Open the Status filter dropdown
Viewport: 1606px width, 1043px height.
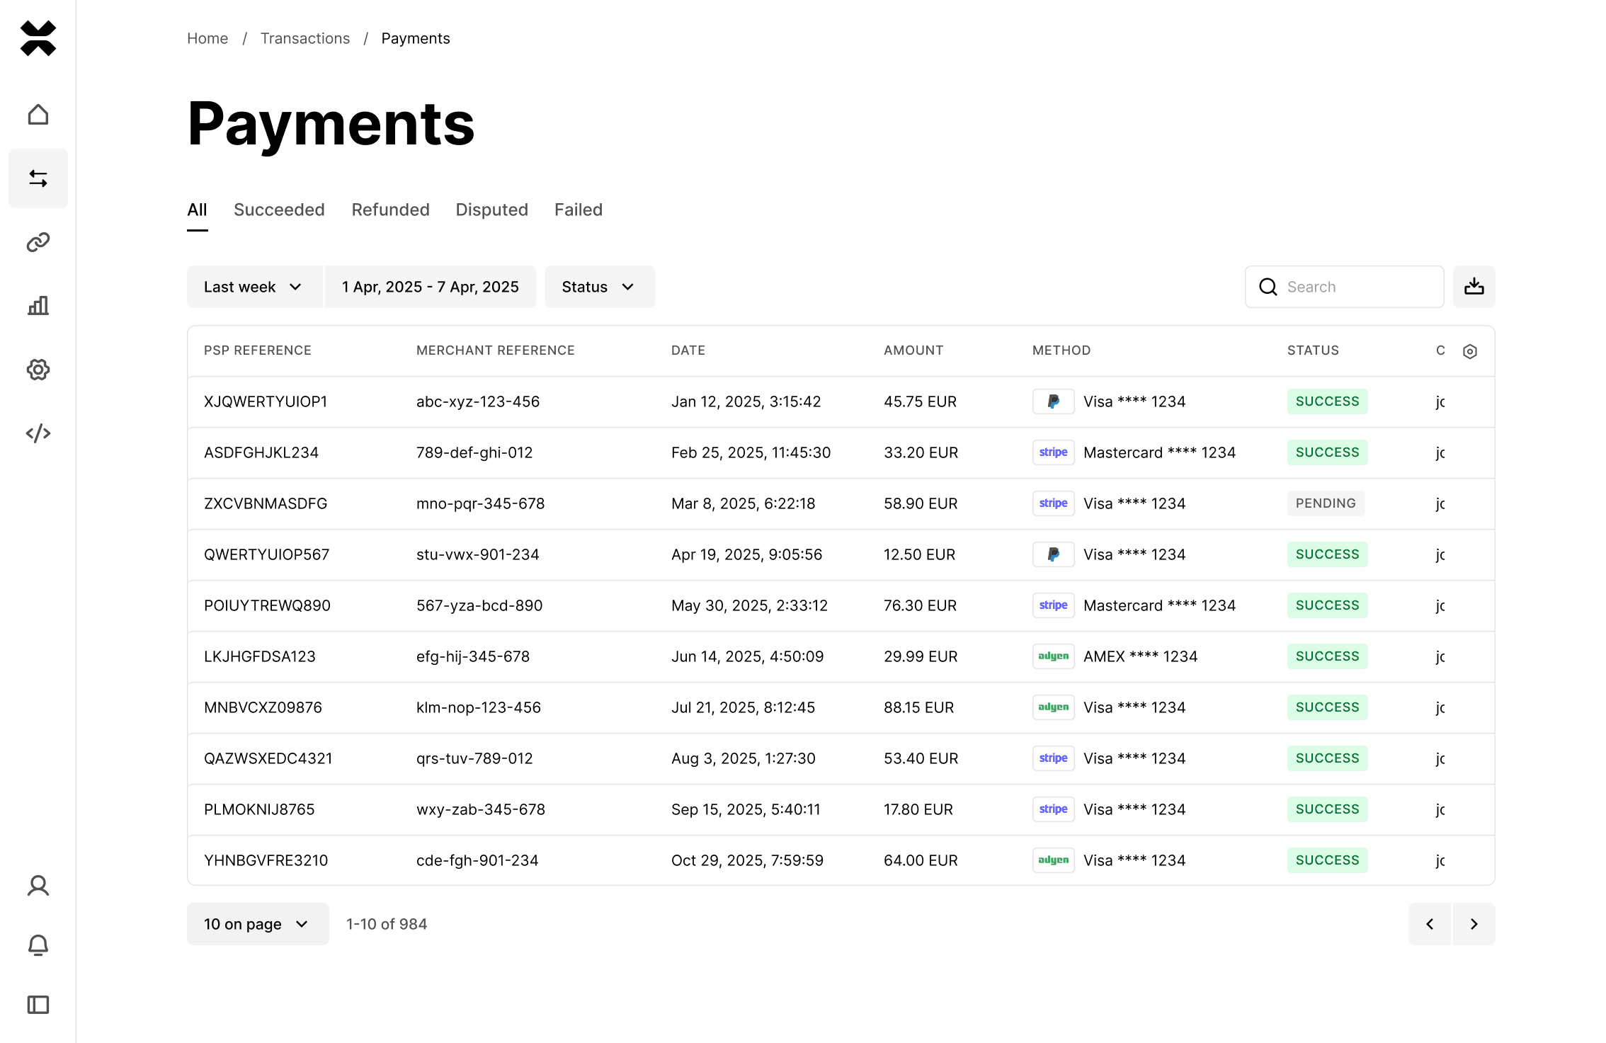tap(599, 287)
